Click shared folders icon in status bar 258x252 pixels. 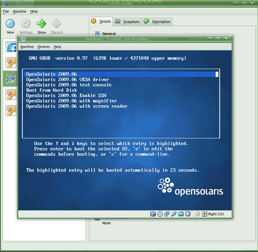[181, 214]
